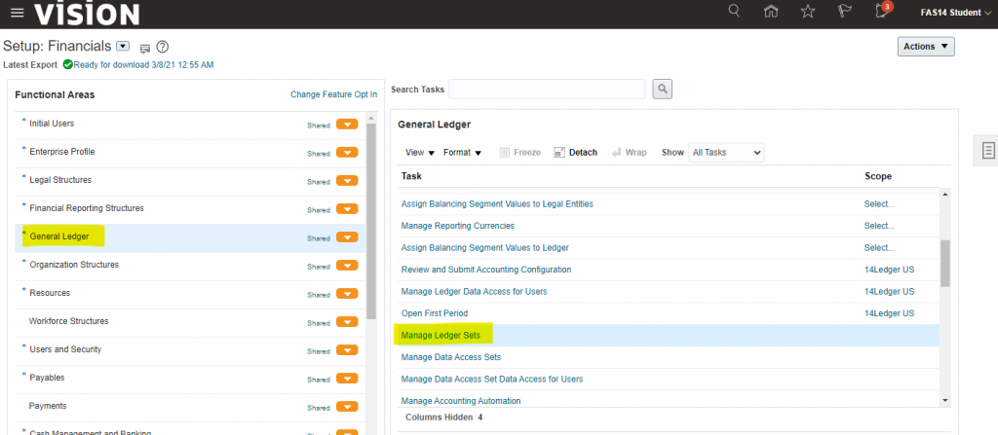Click the search magnifier in header

click(x=735, y=12)
